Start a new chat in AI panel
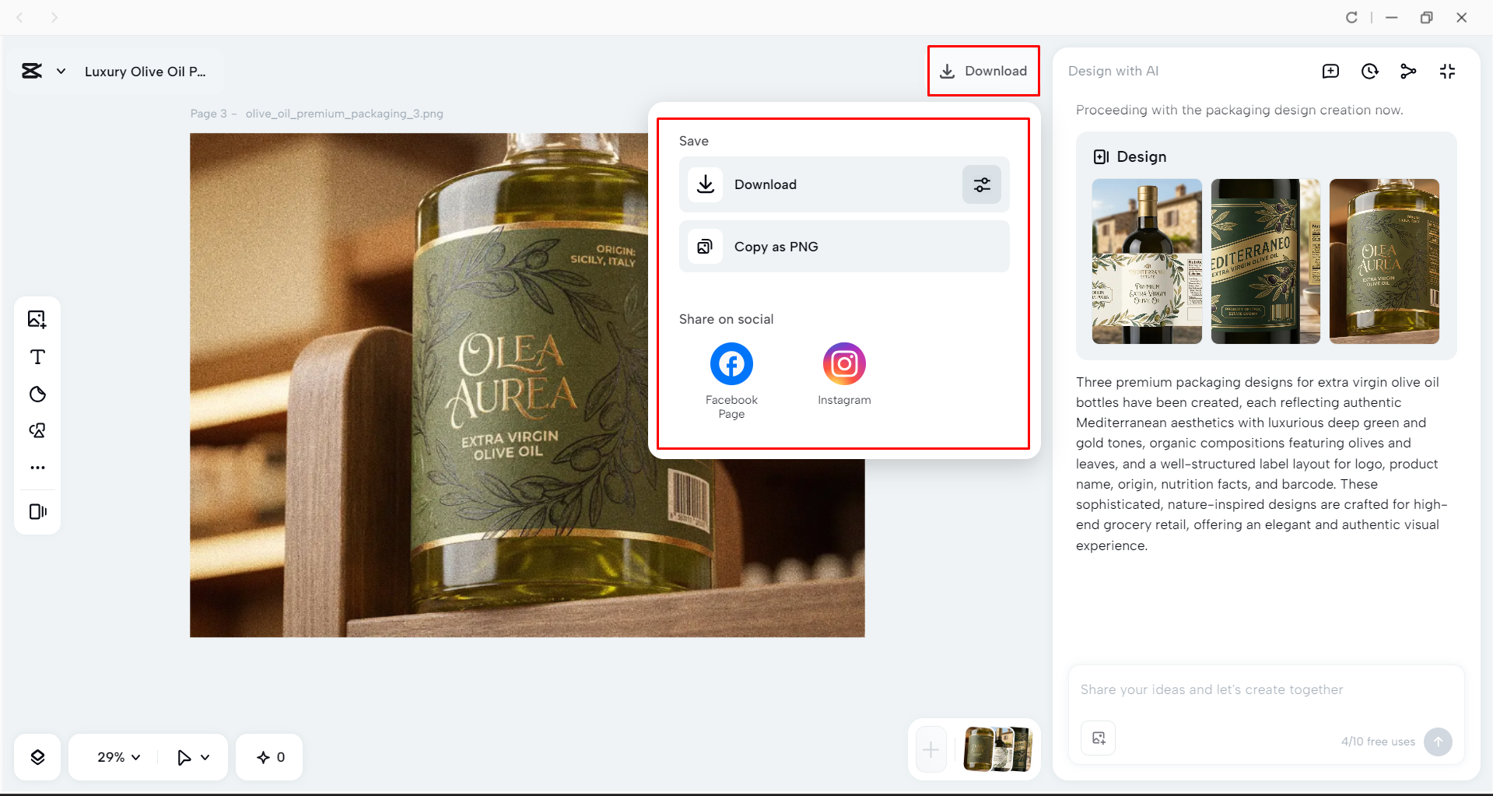Screen dimensions: 1493x796 (x=1330, y=71)
